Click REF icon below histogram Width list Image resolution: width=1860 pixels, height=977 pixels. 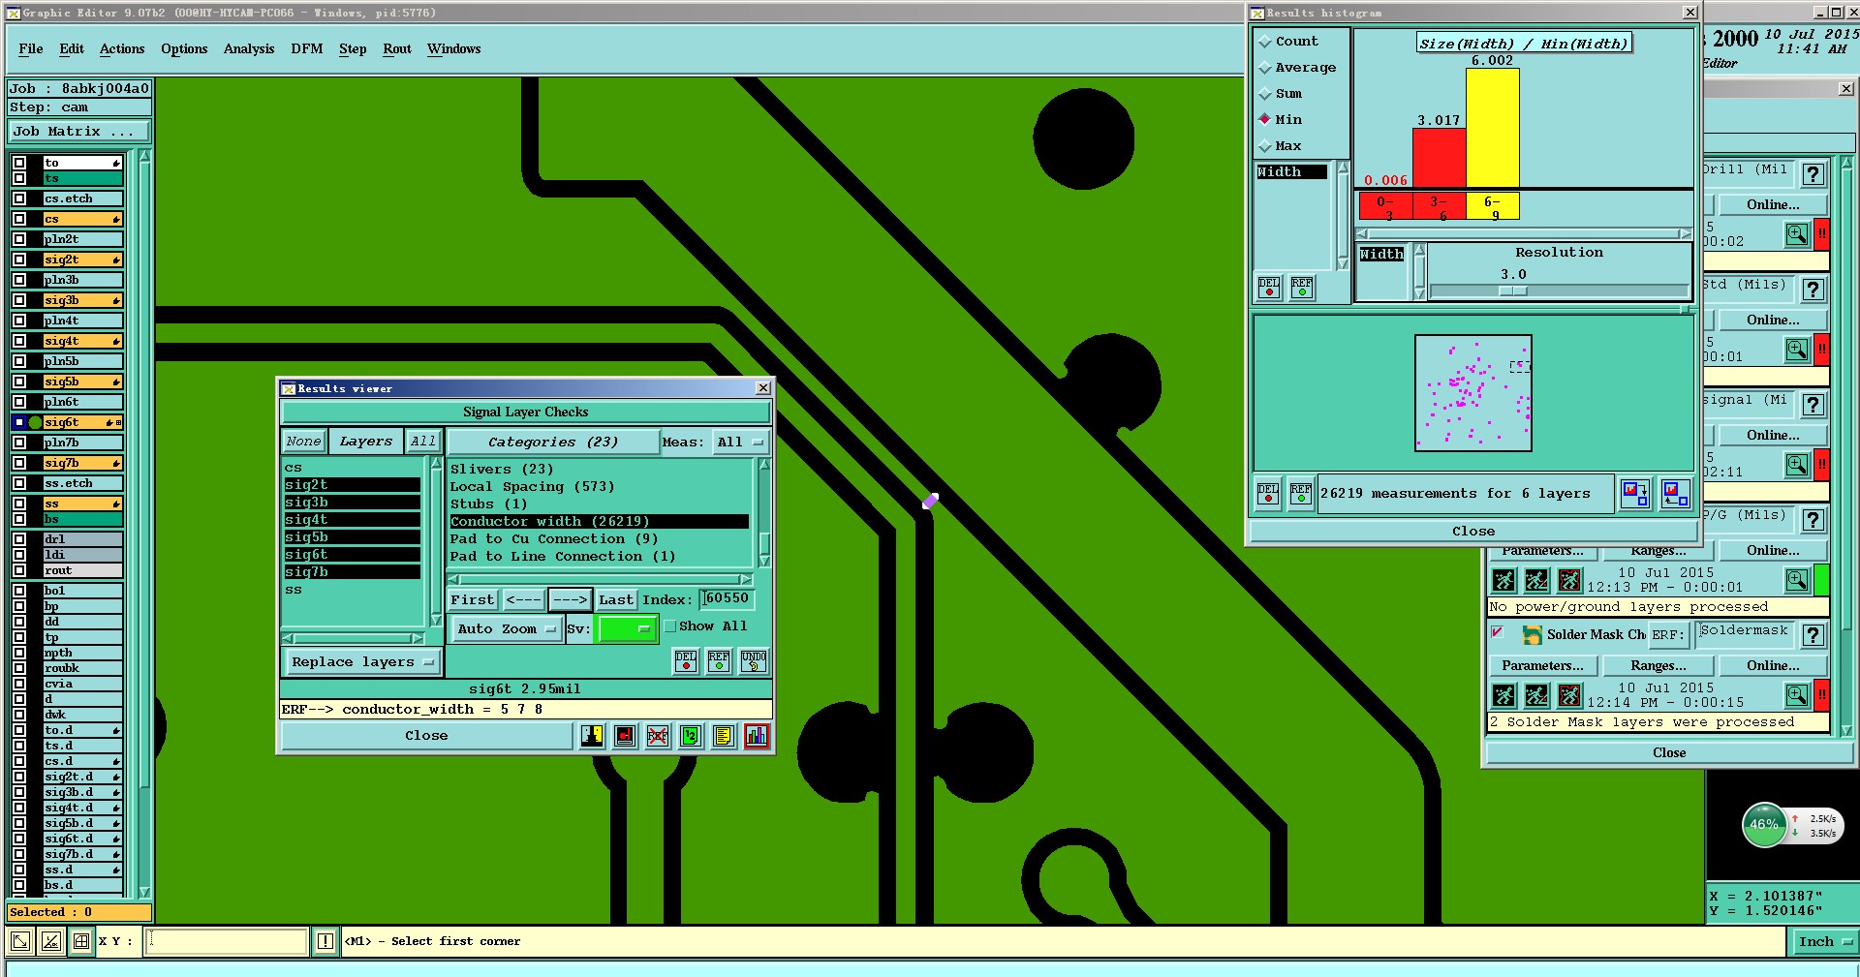pyautogui.click(x=1302, y=288)
